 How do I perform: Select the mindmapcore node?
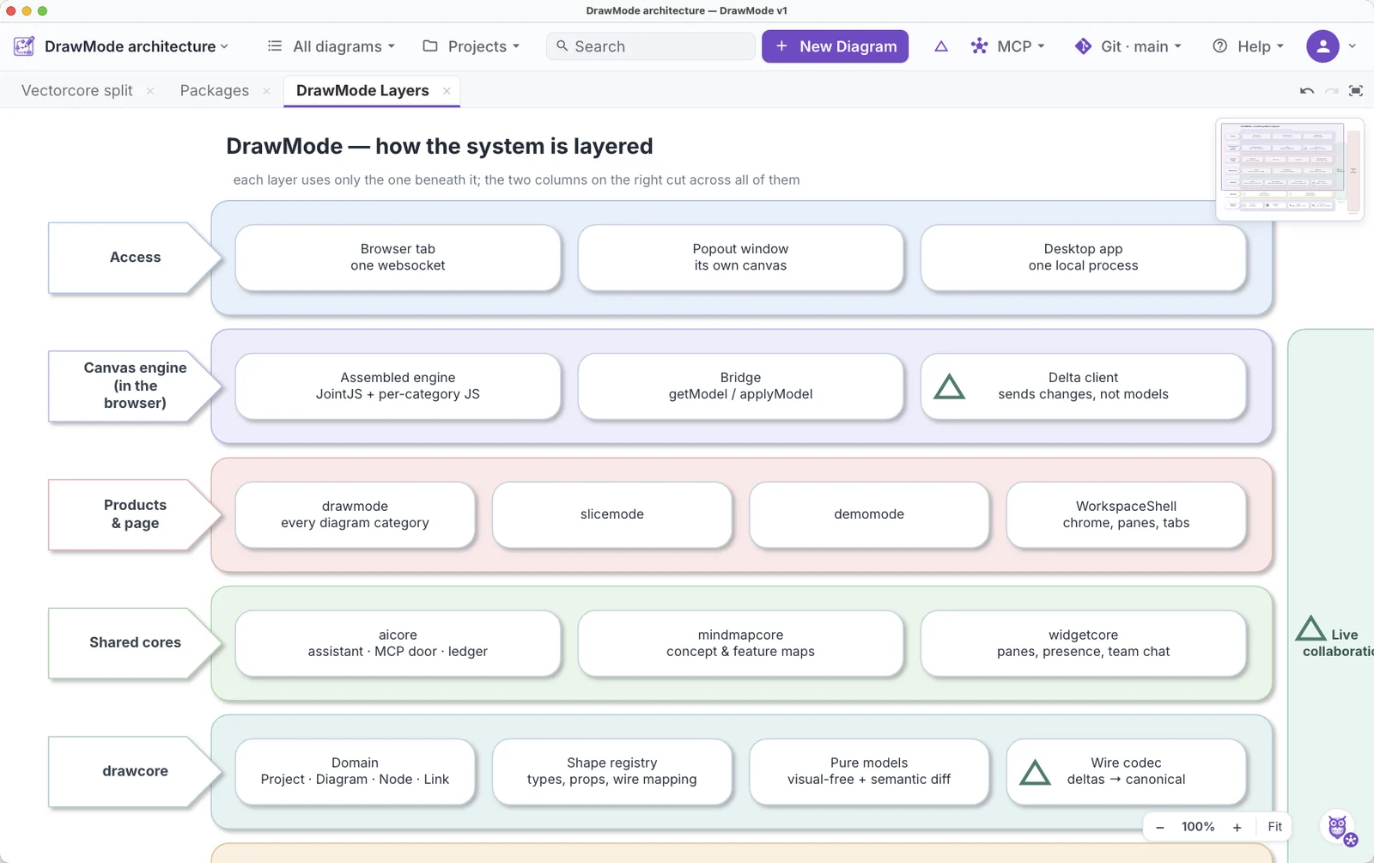(740, 643)
